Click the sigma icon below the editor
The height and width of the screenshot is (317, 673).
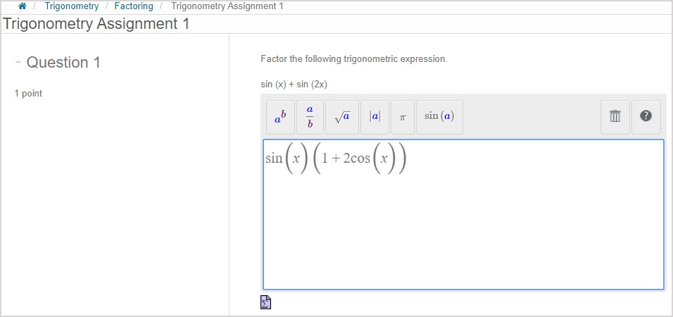(265, 302)
